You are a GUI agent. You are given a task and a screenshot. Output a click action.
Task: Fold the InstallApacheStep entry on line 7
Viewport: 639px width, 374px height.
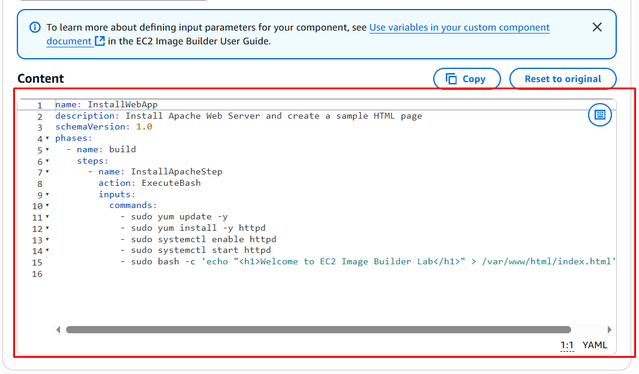pos(47,172)
